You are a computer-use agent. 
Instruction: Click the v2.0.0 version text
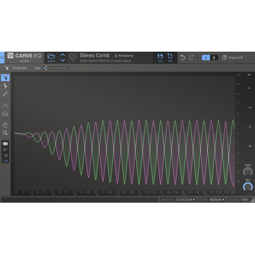pos(24,61)
